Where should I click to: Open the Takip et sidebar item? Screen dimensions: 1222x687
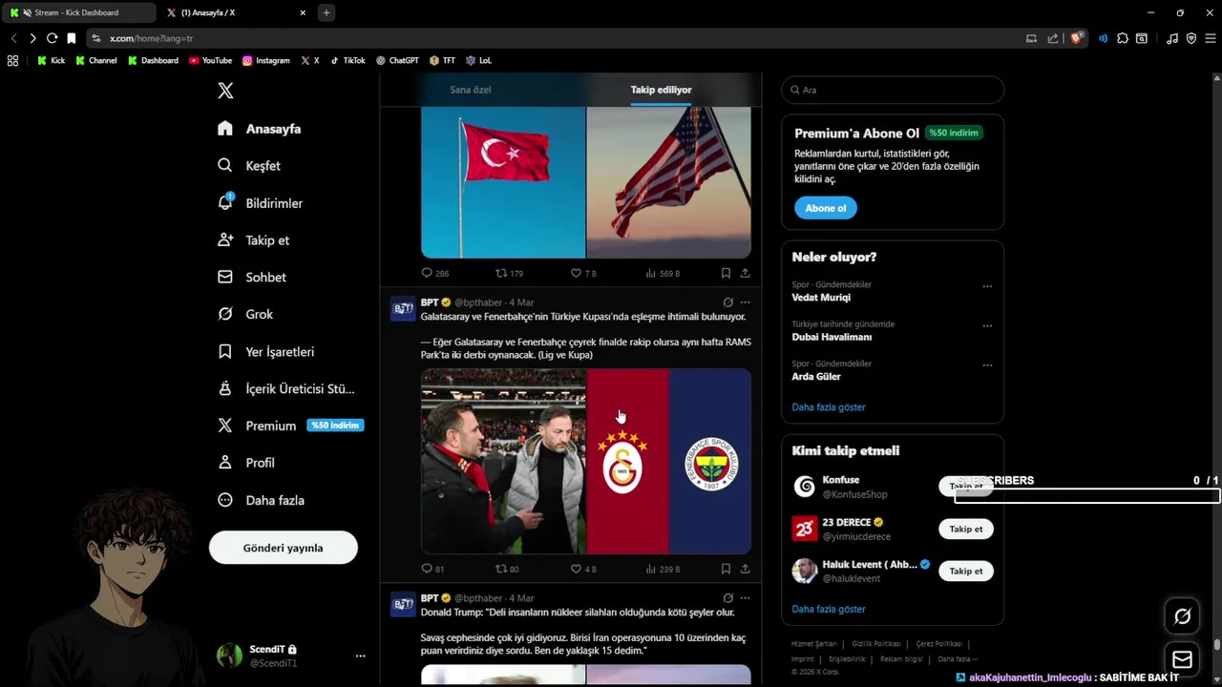point(253,240)
